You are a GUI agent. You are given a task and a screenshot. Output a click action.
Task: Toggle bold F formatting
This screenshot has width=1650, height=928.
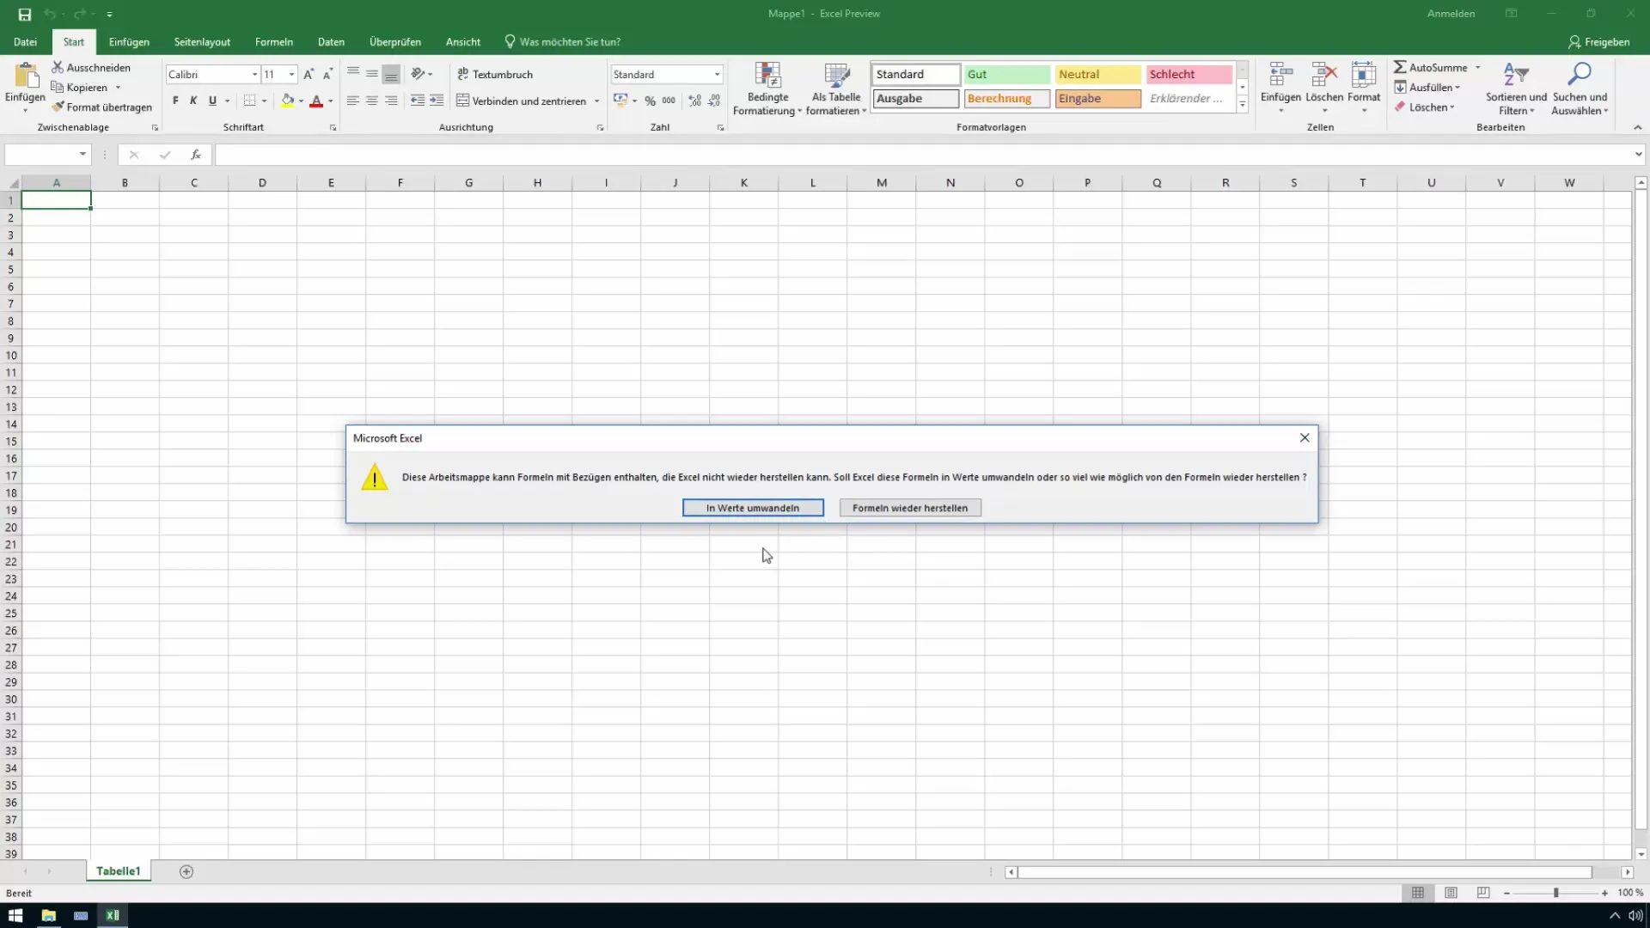175,101
